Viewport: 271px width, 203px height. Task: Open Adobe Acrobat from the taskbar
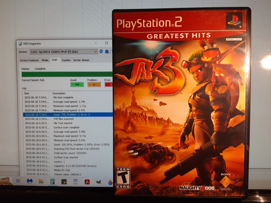pyautogui.click(x=87, y=181)
